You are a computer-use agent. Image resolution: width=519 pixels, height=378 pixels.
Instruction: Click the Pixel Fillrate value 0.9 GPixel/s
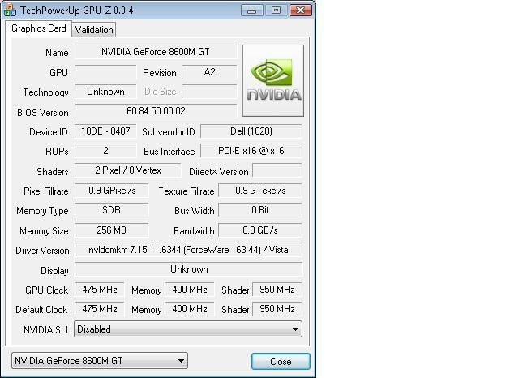(112, 191)
